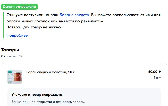Open the "Подробнее" details link

17,35
